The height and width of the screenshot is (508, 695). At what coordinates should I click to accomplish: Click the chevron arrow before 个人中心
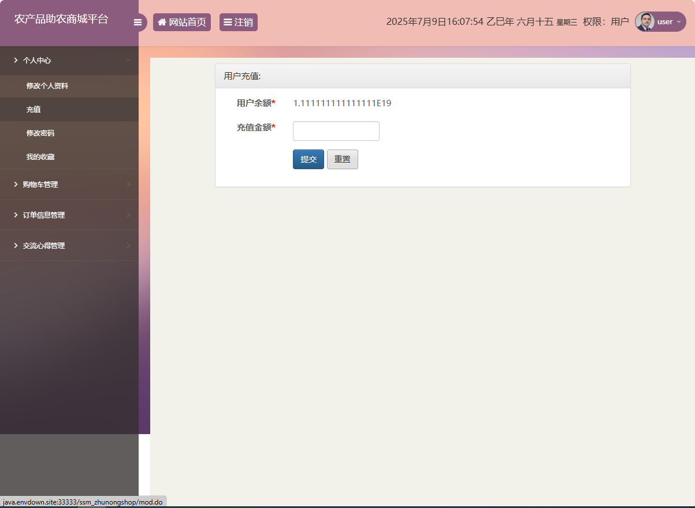point(16,60)
